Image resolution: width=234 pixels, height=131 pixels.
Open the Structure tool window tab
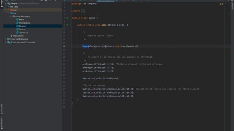click(1, 109)
